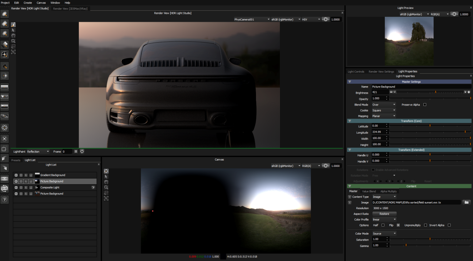473x261 pixels.
Task: Open the Canvas menu
Action: click(41, 3)
